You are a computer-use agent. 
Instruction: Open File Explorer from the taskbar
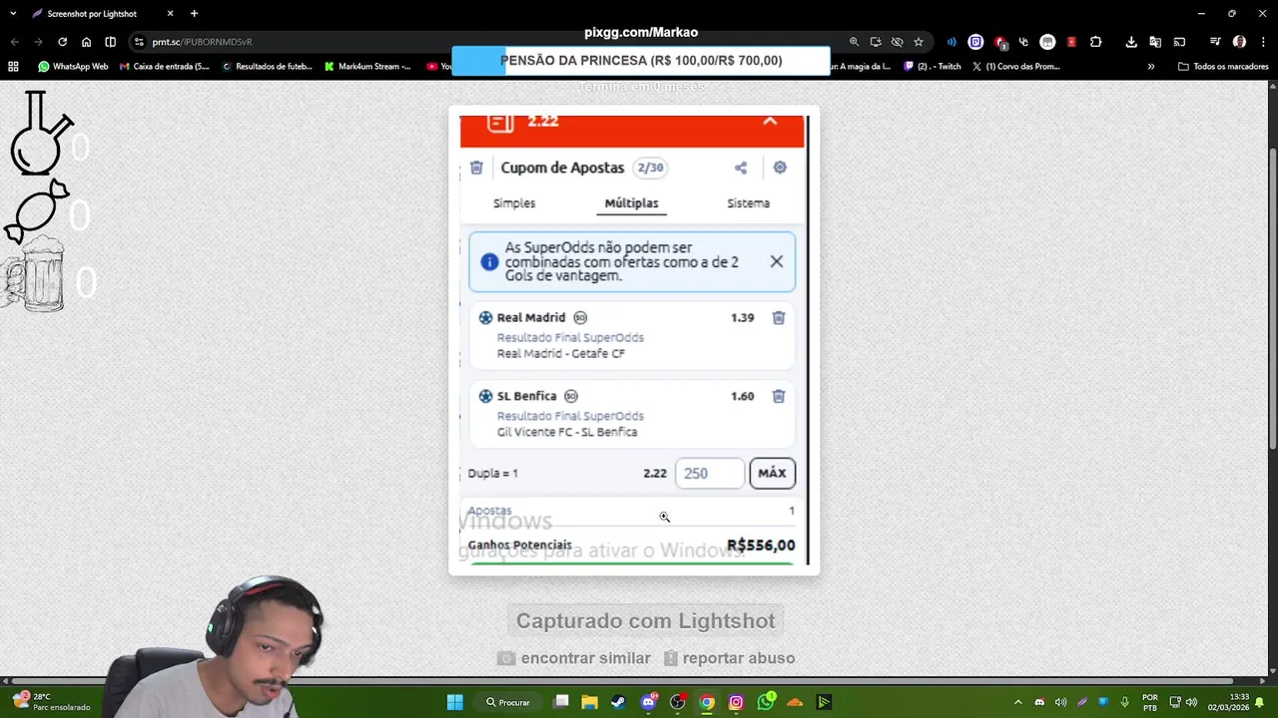pyautogui.click(x=589, y=702)
